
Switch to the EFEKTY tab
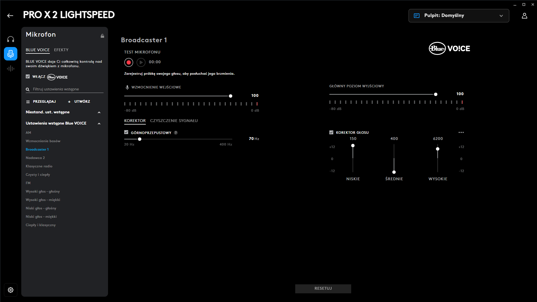tap(61, 50)
